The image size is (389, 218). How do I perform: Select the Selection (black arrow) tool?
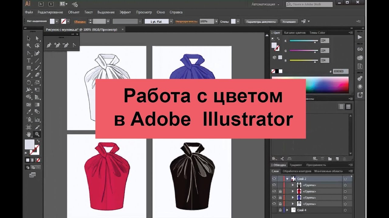click(29, 38)
